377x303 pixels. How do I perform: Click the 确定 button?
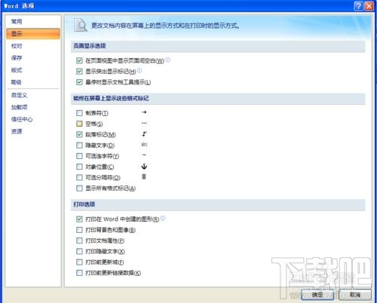(317, 295)
